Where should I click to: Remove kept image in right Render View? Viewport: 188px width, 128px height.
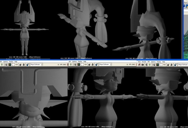tap(172, 65)
